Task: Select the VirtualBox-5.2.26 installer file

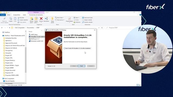Action: [37, 37]
